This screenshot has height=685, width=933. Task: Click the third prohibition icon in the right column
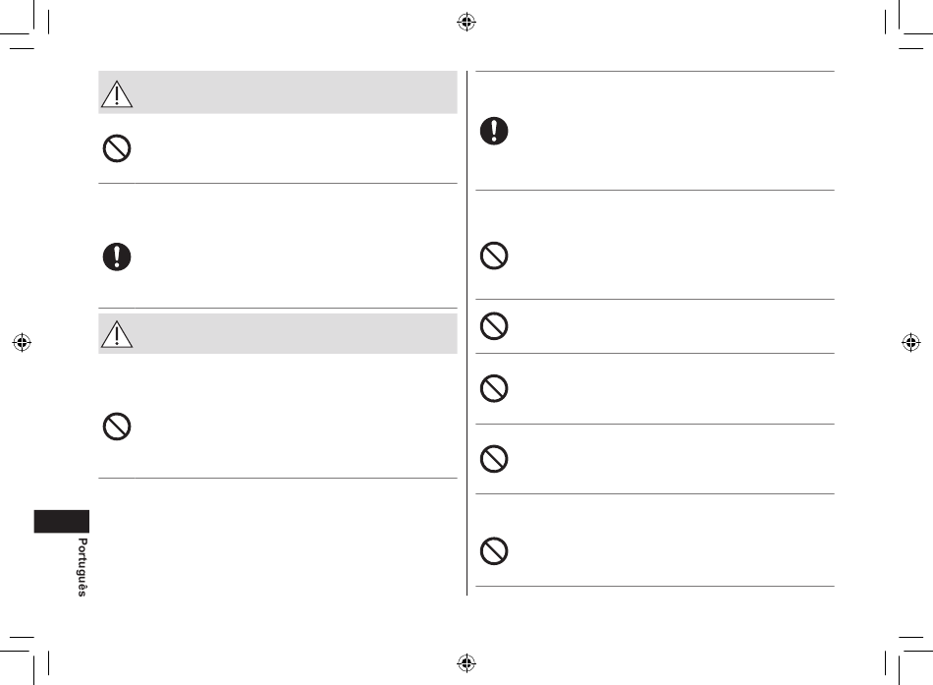pos(494,388)
